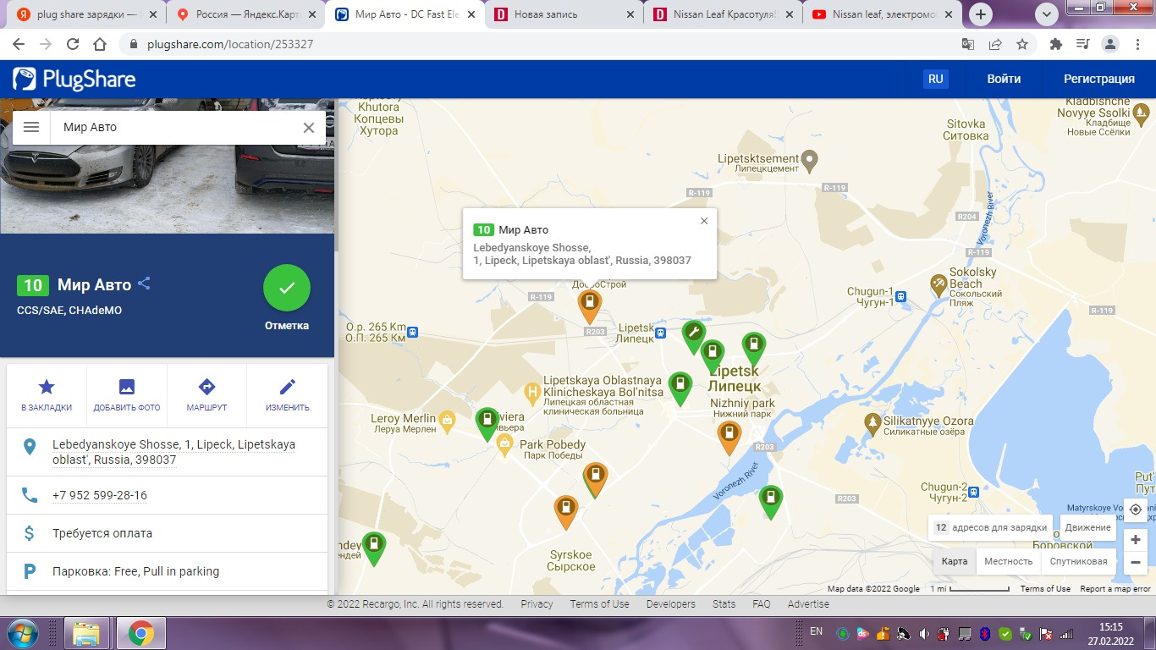The height and width of the screenshot is (650, 1156).
Task: Switch map type to Спутниковая
Action: coord(1079,561)
